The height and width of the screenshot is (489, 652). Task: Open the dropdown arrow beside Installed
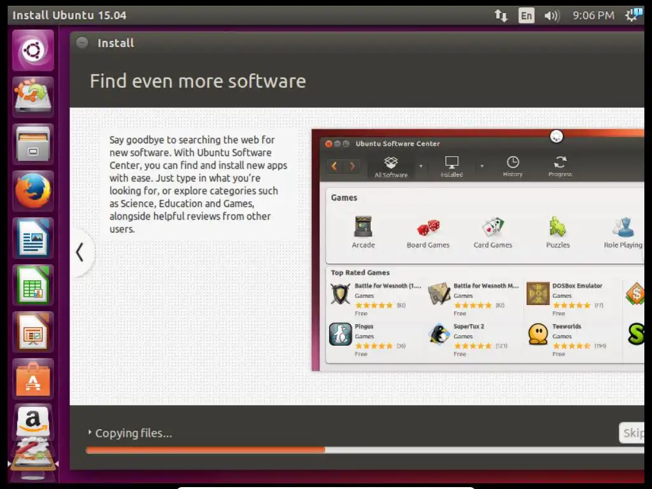(x=482, y=166)
